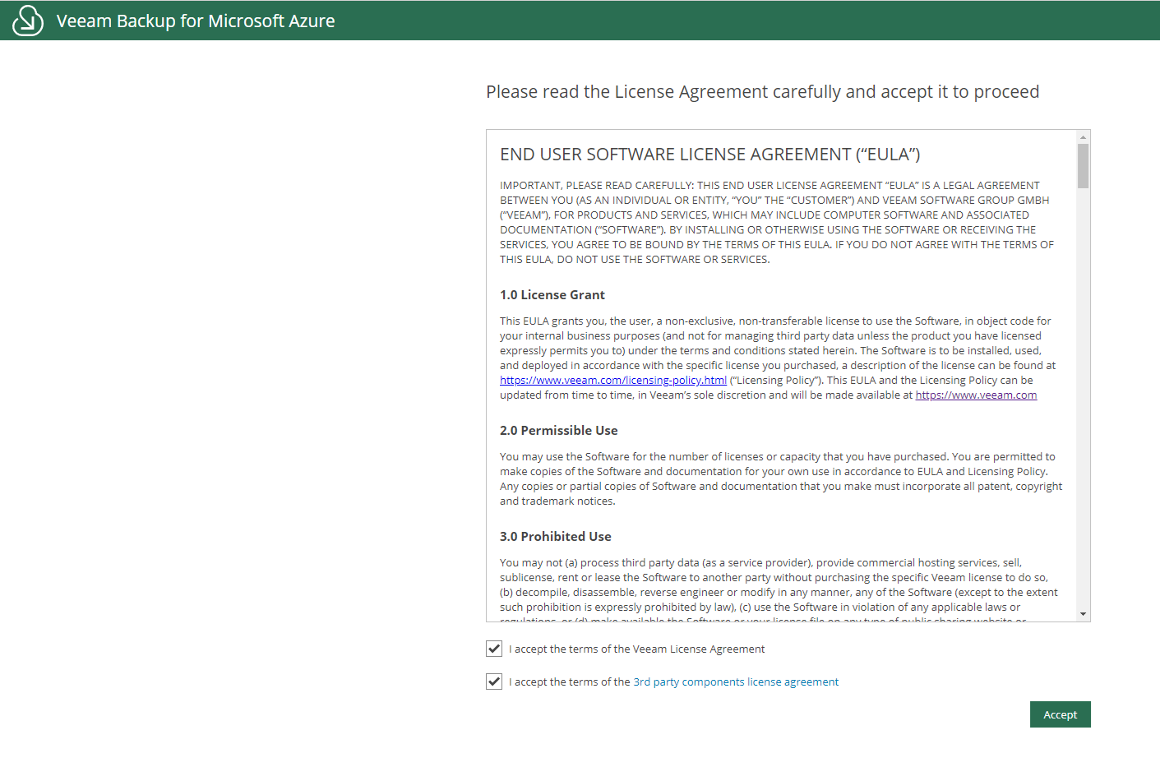Screen dimensions: 1160x767
Task: Click the EULA scrollbar thumb
Action: 1083,166
